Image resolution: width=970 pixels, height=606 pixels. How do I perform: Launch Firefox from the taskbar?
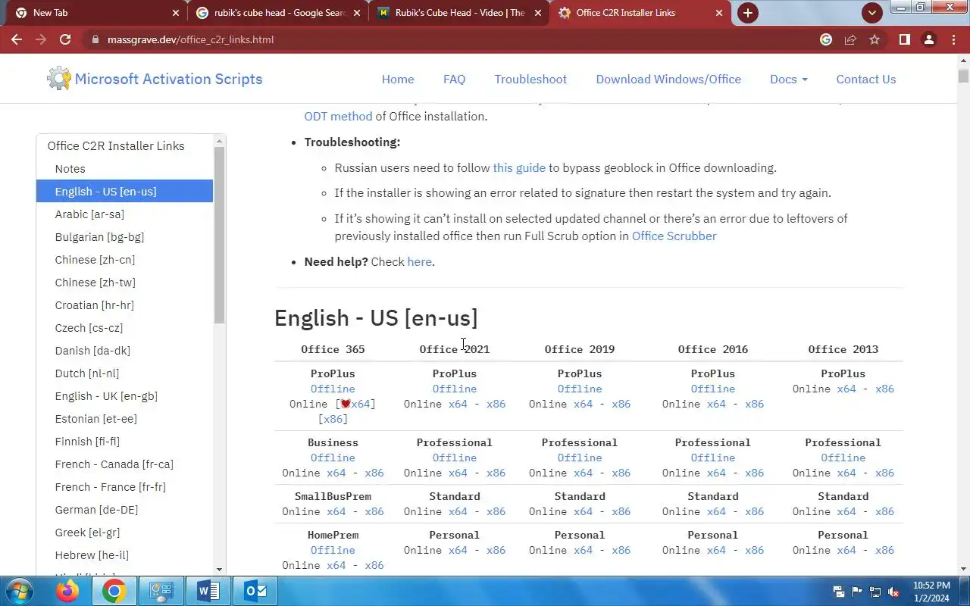coord(67,591)
